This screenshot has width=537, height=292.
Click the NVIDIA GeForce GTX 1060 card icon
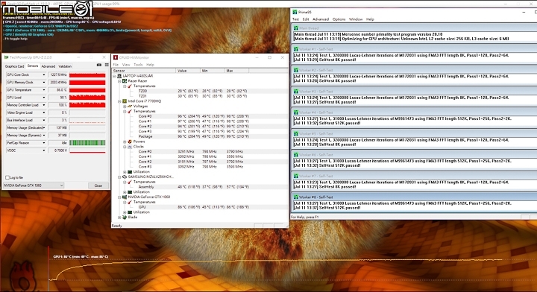(x=125, y=197)
